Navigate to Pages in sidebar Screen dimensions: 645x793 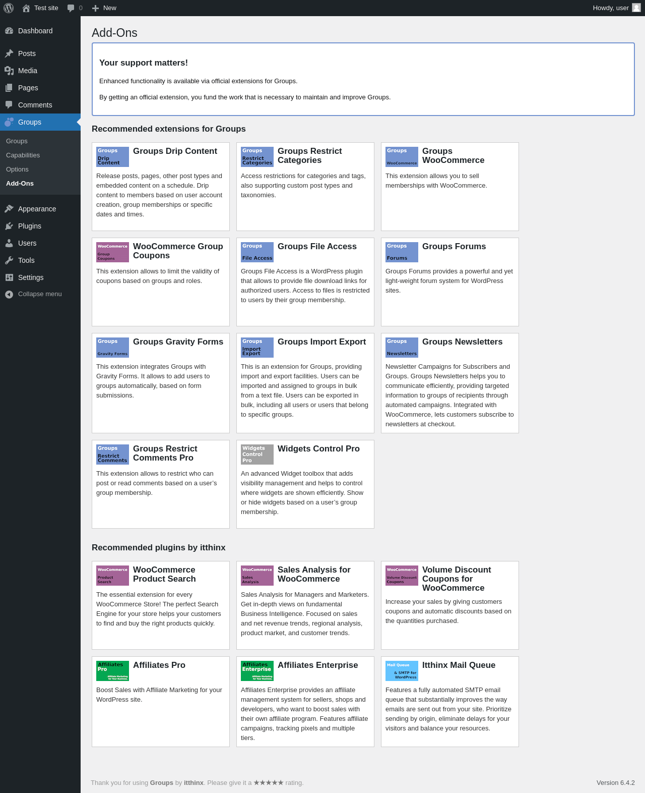tap(40, 88)
